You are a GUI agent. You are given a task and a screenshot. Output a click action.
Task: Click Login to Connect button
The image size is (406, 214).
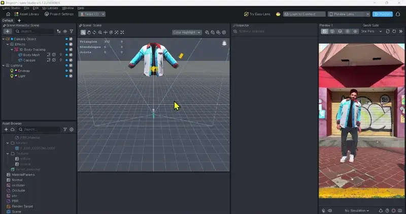tap(304, 14)
